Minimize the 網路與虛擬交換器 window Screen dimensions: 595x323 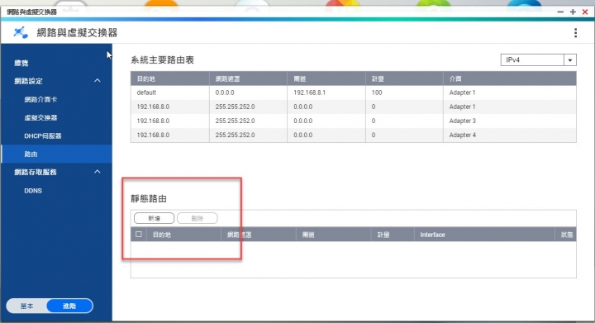[x=560, y=12]
